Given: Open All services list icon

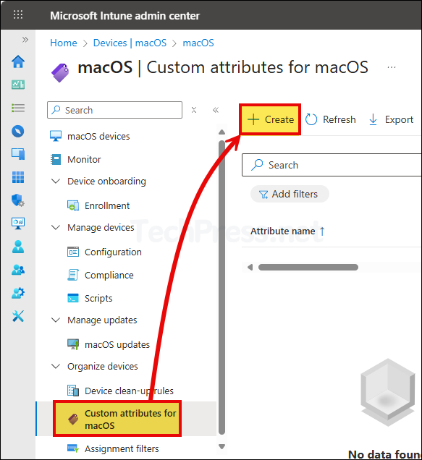Looking at the screenshot, I should point(18,108).
